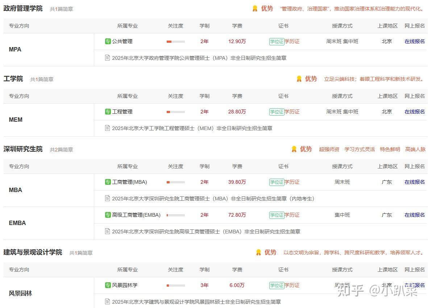The height and width of the screenshot is (308, 428).
Task: Click the MPA direction cell
Action: (x=49, y=50)
